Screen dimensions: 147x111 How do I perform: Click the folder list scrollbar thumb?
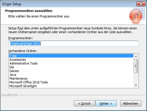pyautogui.click(x=136, y=66)
